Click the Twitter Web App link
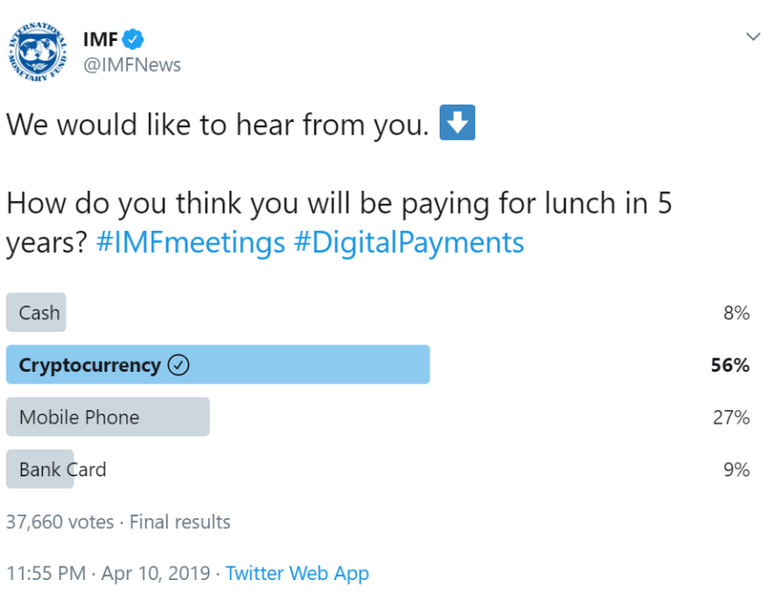Screen dimensions: 773x600 pyautogui.click(x=297, y=574)
